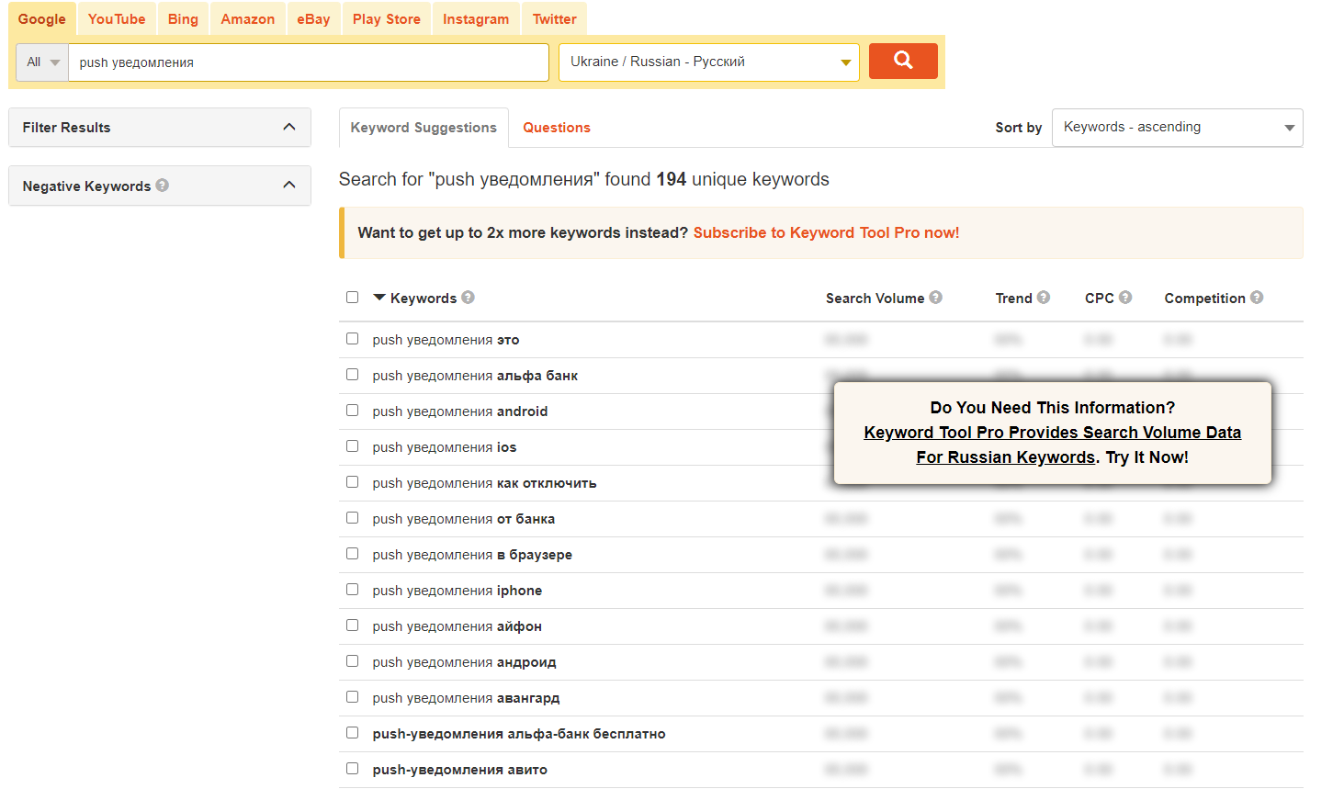Click help icon next to CPC header
The width and height of the screenshot is (1344, 789).
[1125, 298]
